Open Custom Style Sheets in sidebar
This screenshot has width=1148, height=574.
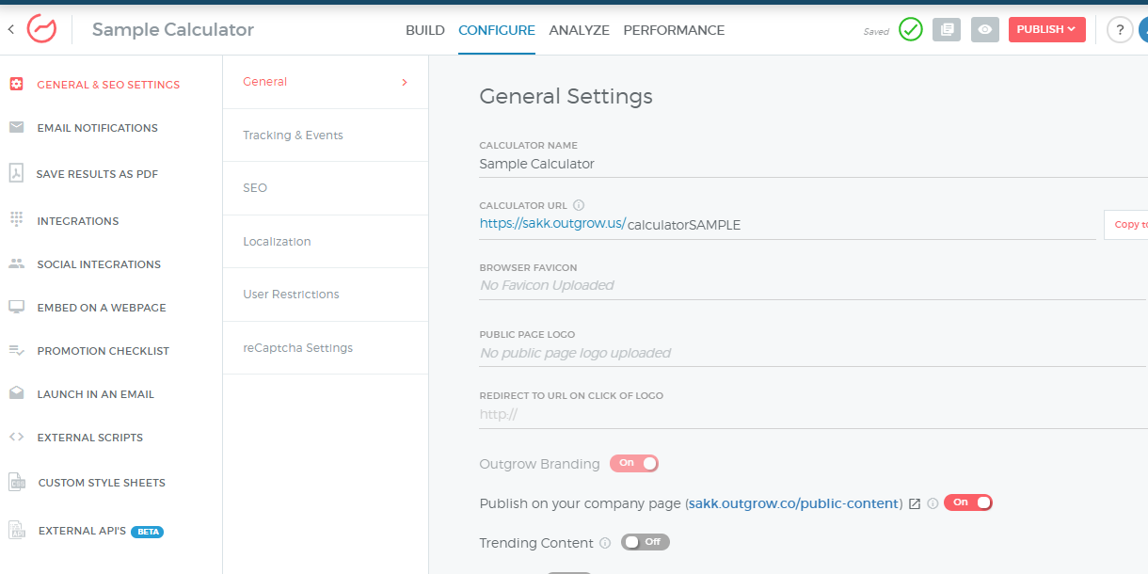point(102,483)
